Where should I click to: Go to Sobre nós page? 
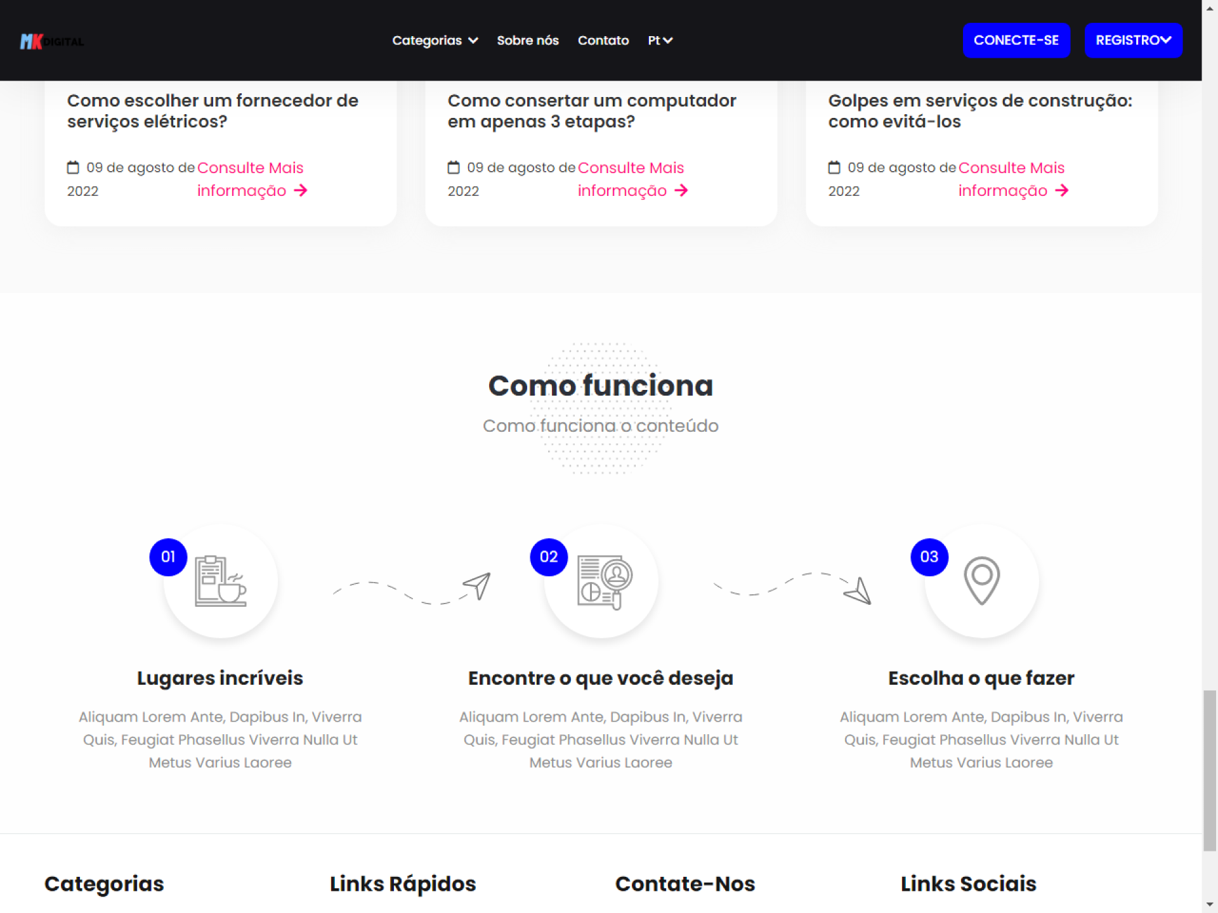[528, 41]
